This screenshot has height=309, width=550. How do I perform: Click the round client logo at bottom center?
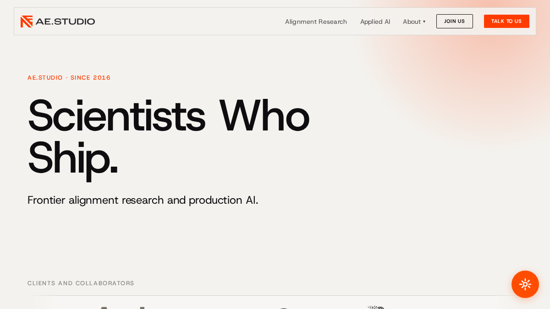pos(283,308)
